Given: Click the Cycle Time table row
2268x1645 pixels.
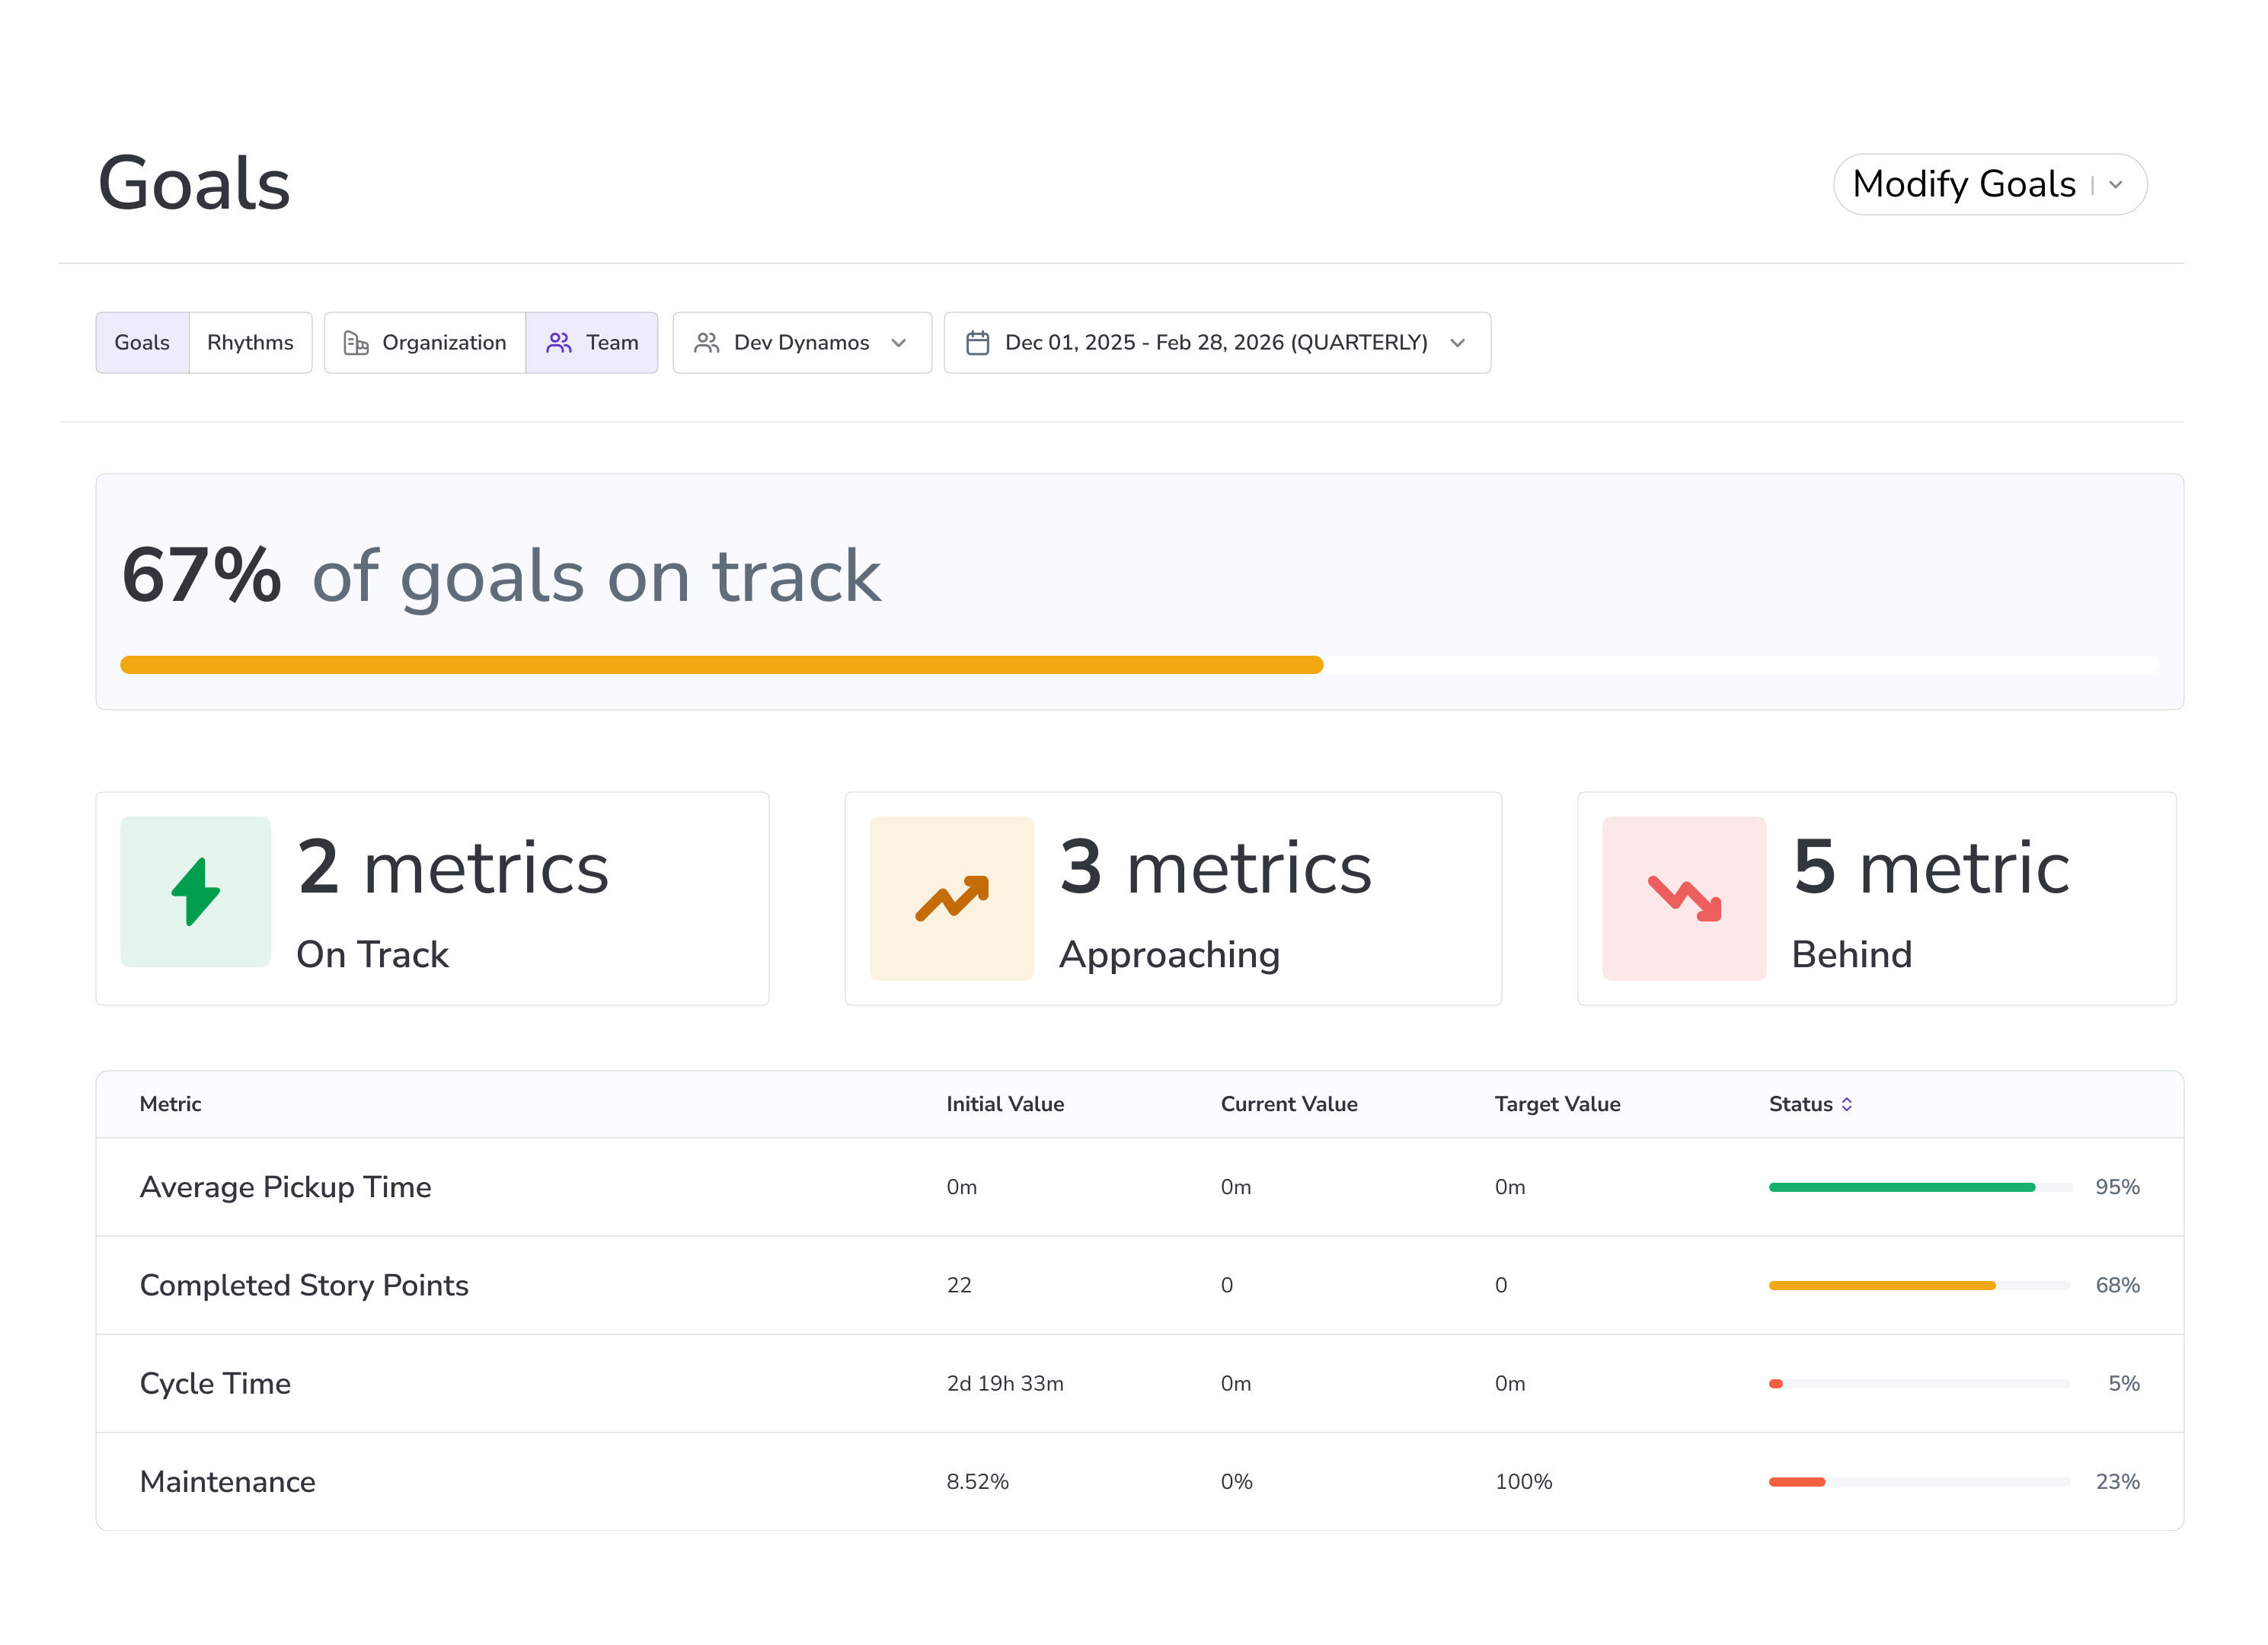Looking at the screenshot, I should (216, 1385).
